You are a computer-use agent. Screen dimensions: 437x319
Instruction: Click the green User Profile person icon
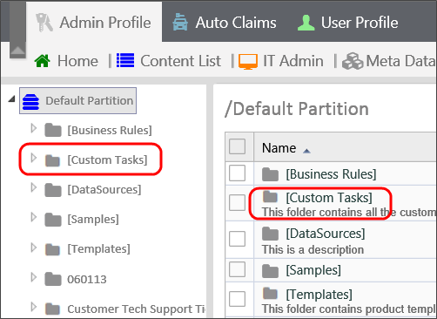click(306, 23)
